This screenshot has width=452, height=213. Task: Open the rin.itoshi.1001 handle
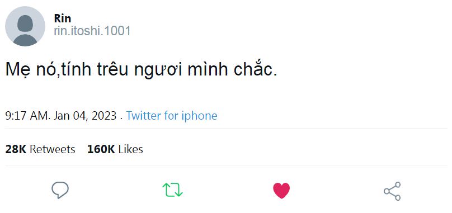click(x=92, y=31)
